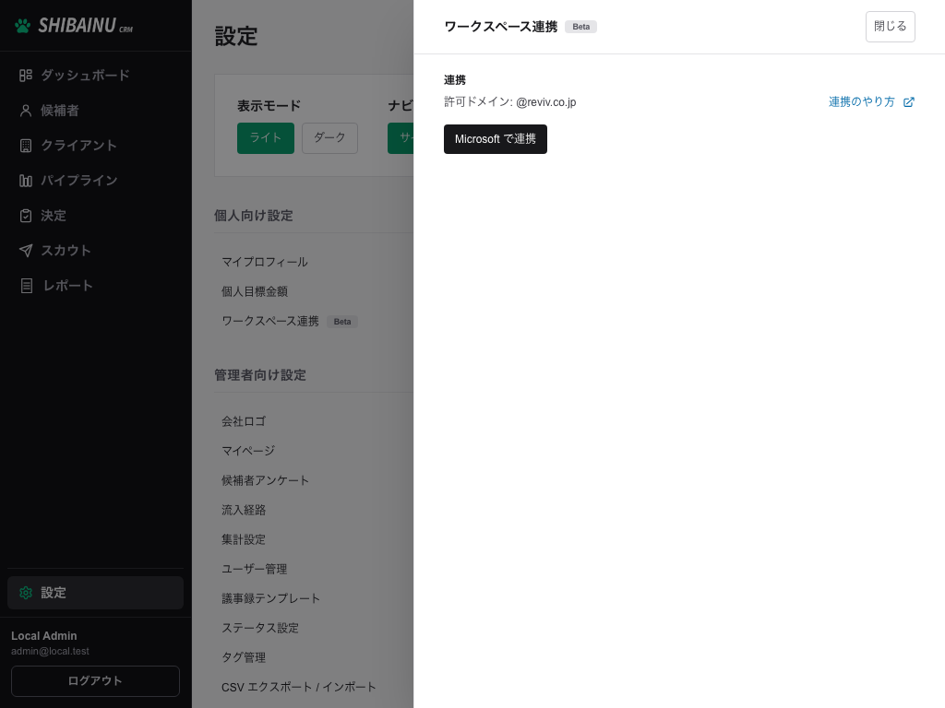Click the settings gear icon

click(25, 593)
